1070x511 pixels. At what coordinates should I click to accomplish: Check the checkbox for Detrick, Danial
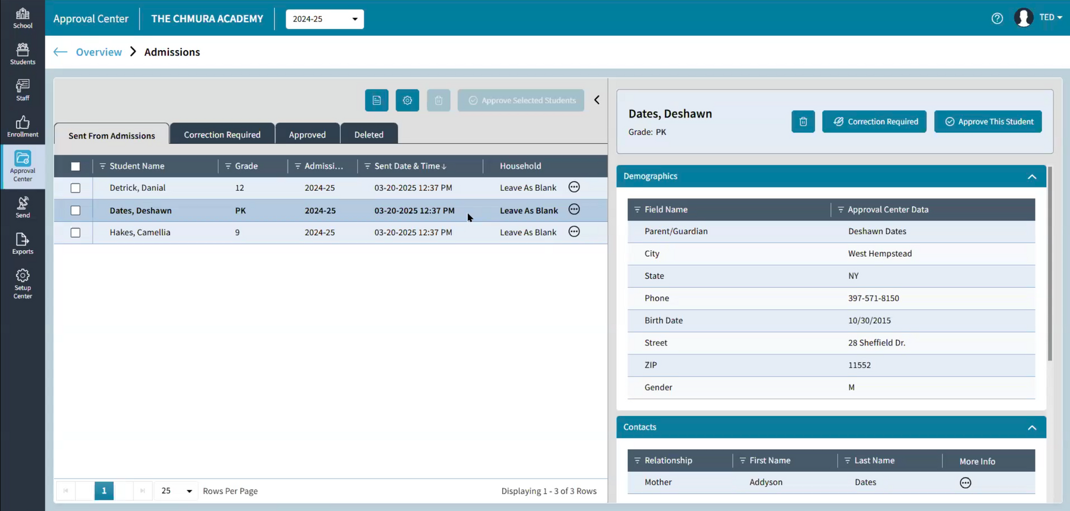pyautogui.click(x=75, y=188)
